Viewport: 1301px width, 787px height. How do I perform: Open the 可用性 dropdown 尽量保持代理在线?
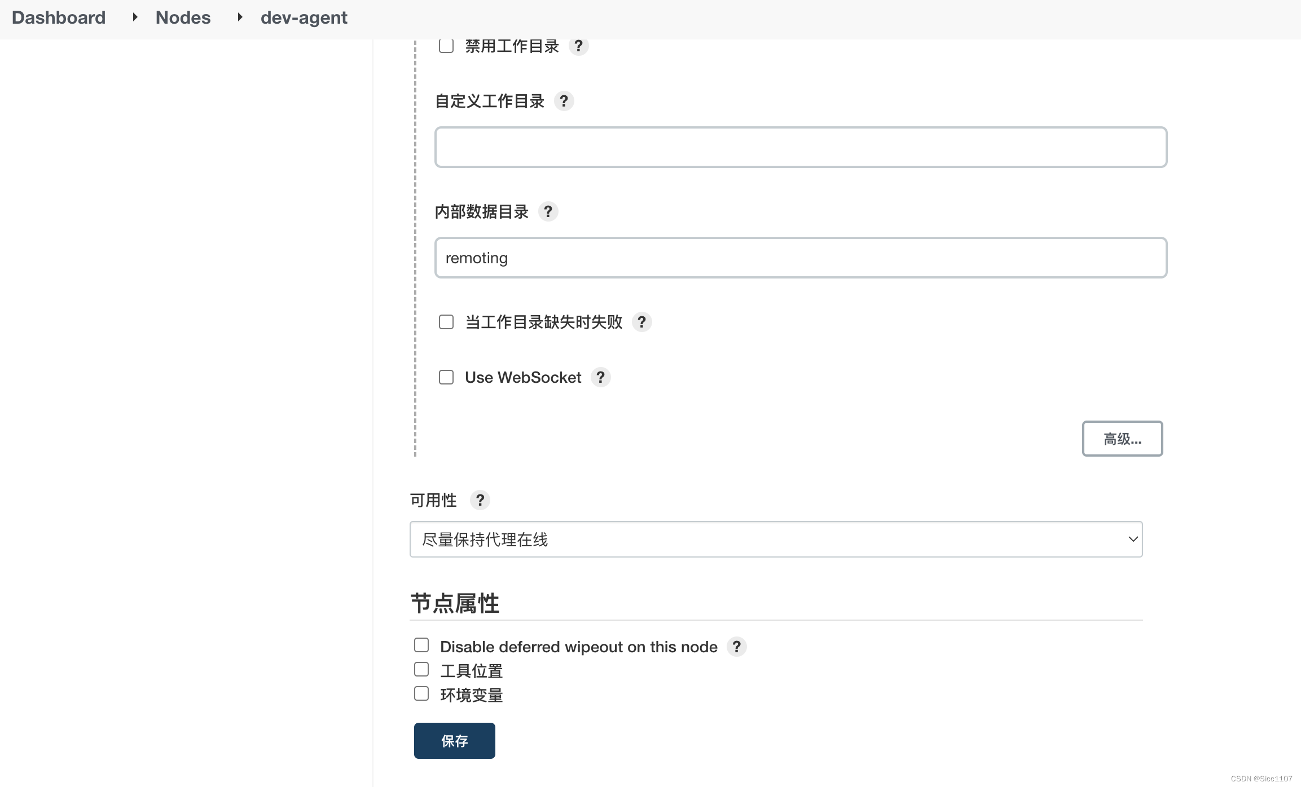click(x=776, y=540)
